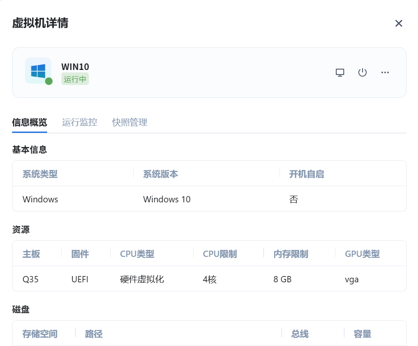Open the three-dot more options menu
418x346 pixels.
coord(385,72)
